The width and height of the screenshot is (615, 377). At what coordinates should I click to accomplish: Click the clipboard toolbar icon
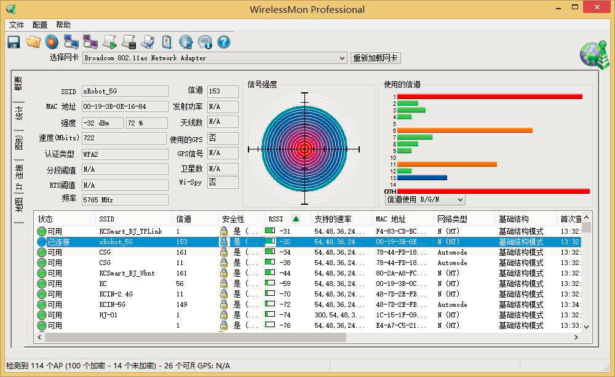tap(166, 42)
